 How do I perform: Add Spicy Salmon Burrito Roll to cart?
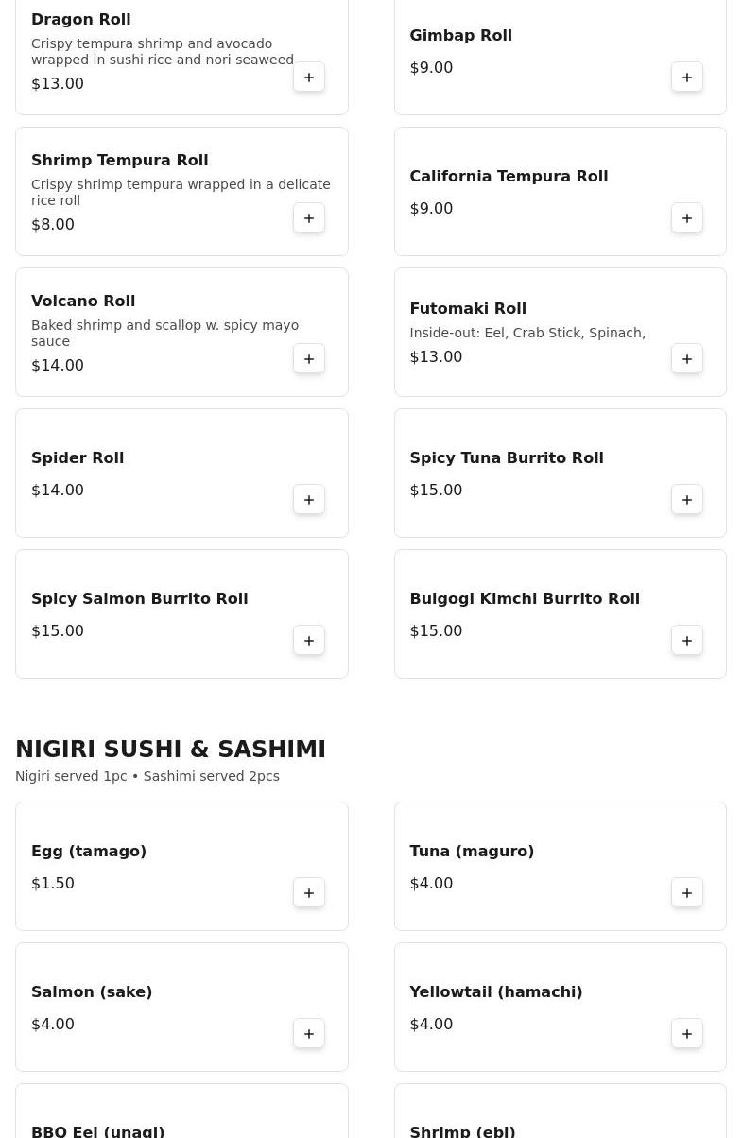click(x=309, y=641)
